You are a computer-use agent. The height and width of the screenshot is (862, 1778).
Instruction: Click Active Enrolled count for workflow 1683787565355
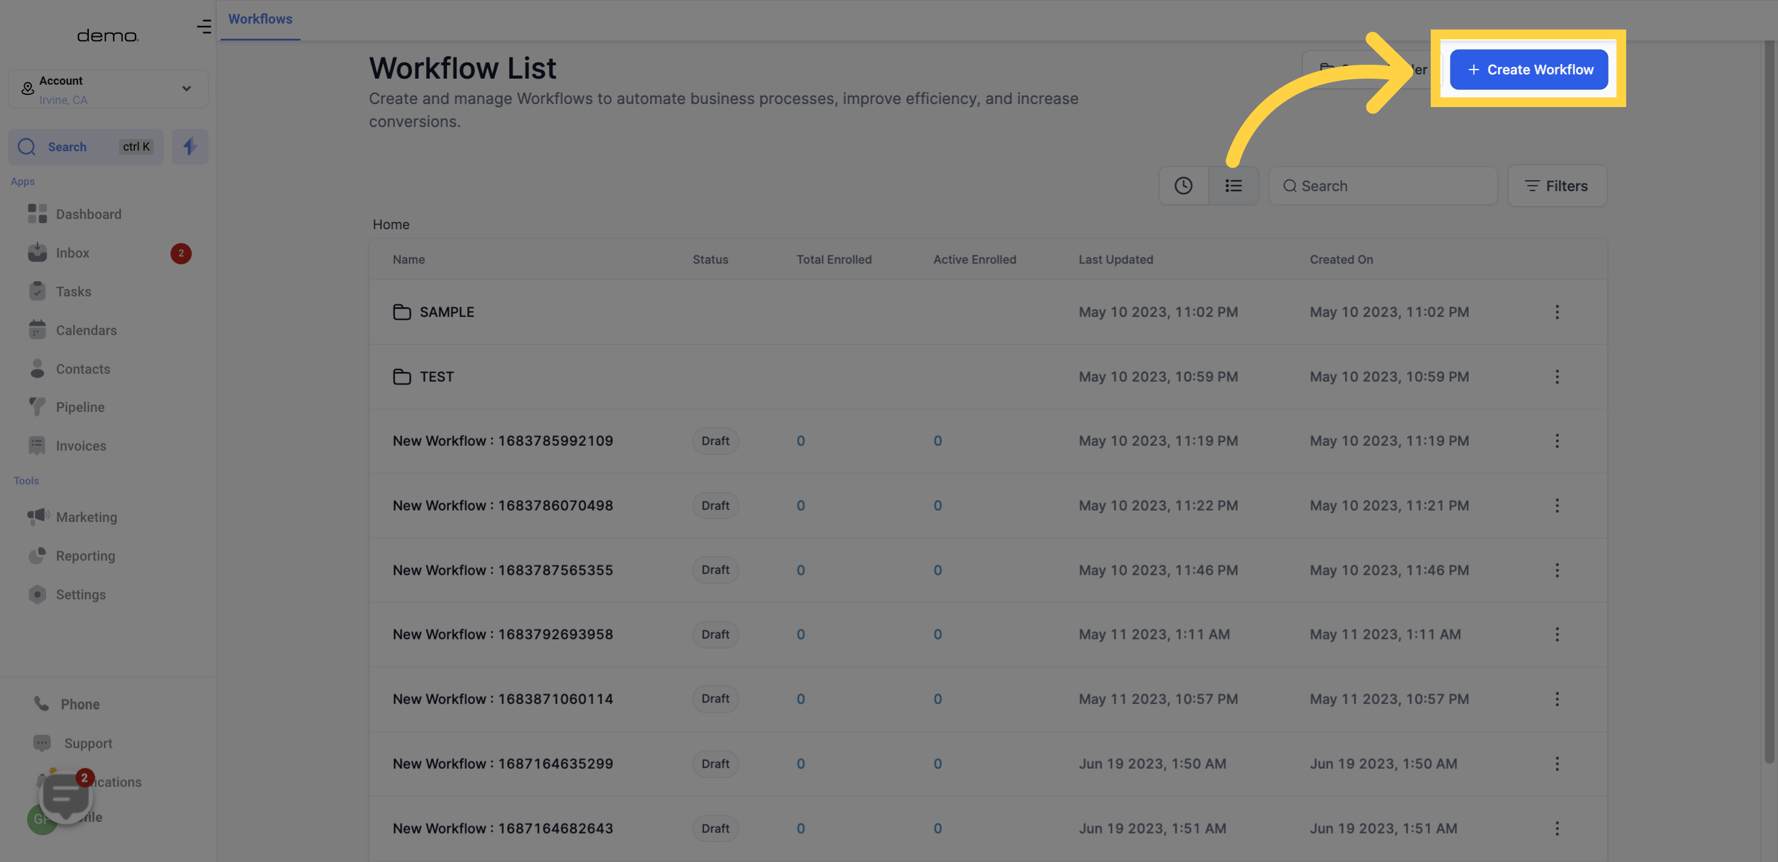(937, 570)
